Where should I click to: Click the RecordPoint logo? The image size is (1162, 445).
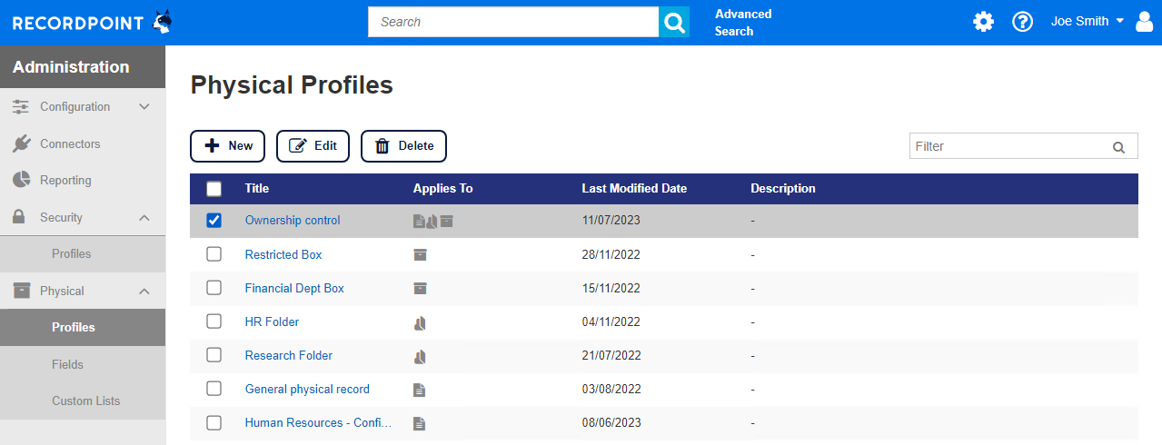[x=92, y=22]
